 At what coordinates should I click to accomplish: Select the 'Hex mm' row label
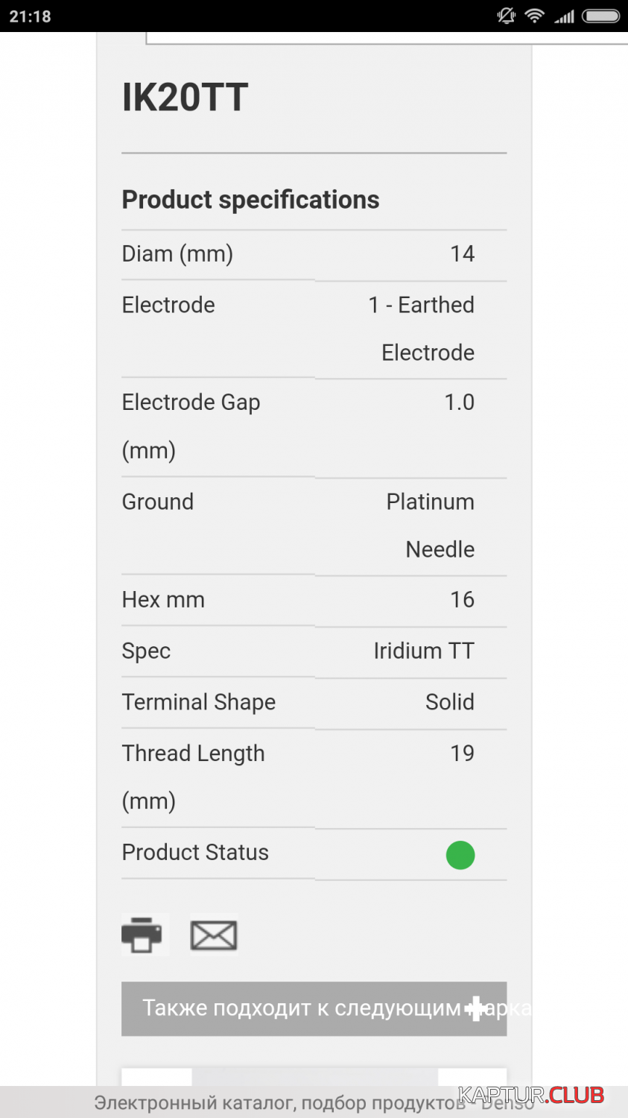pyautogui.click(x=163, y=600)
